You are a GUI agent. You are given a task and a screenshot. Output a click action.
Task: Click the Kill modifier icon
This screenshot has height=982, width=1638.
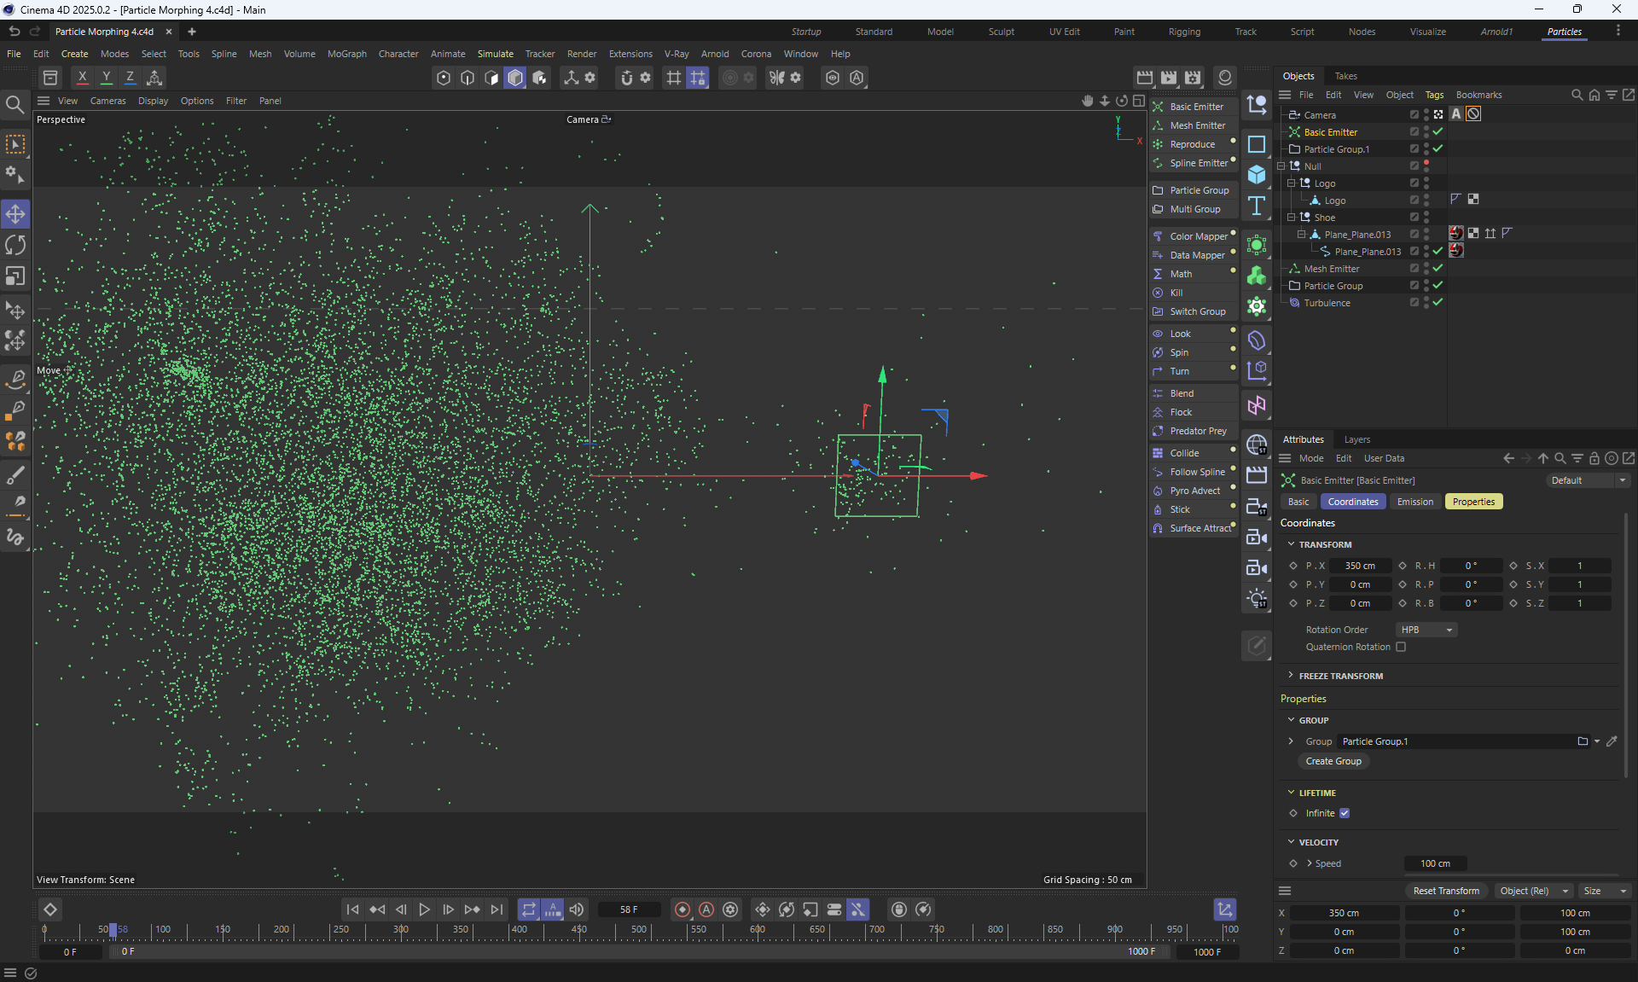click(x=1158, y=293)
